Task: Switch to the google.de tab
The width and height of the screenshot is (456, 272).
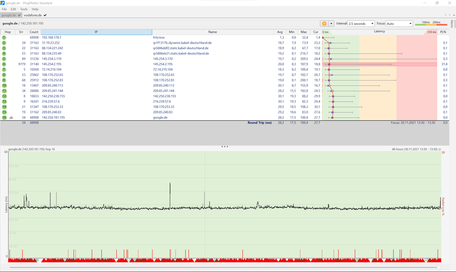Action: (11, 15)
